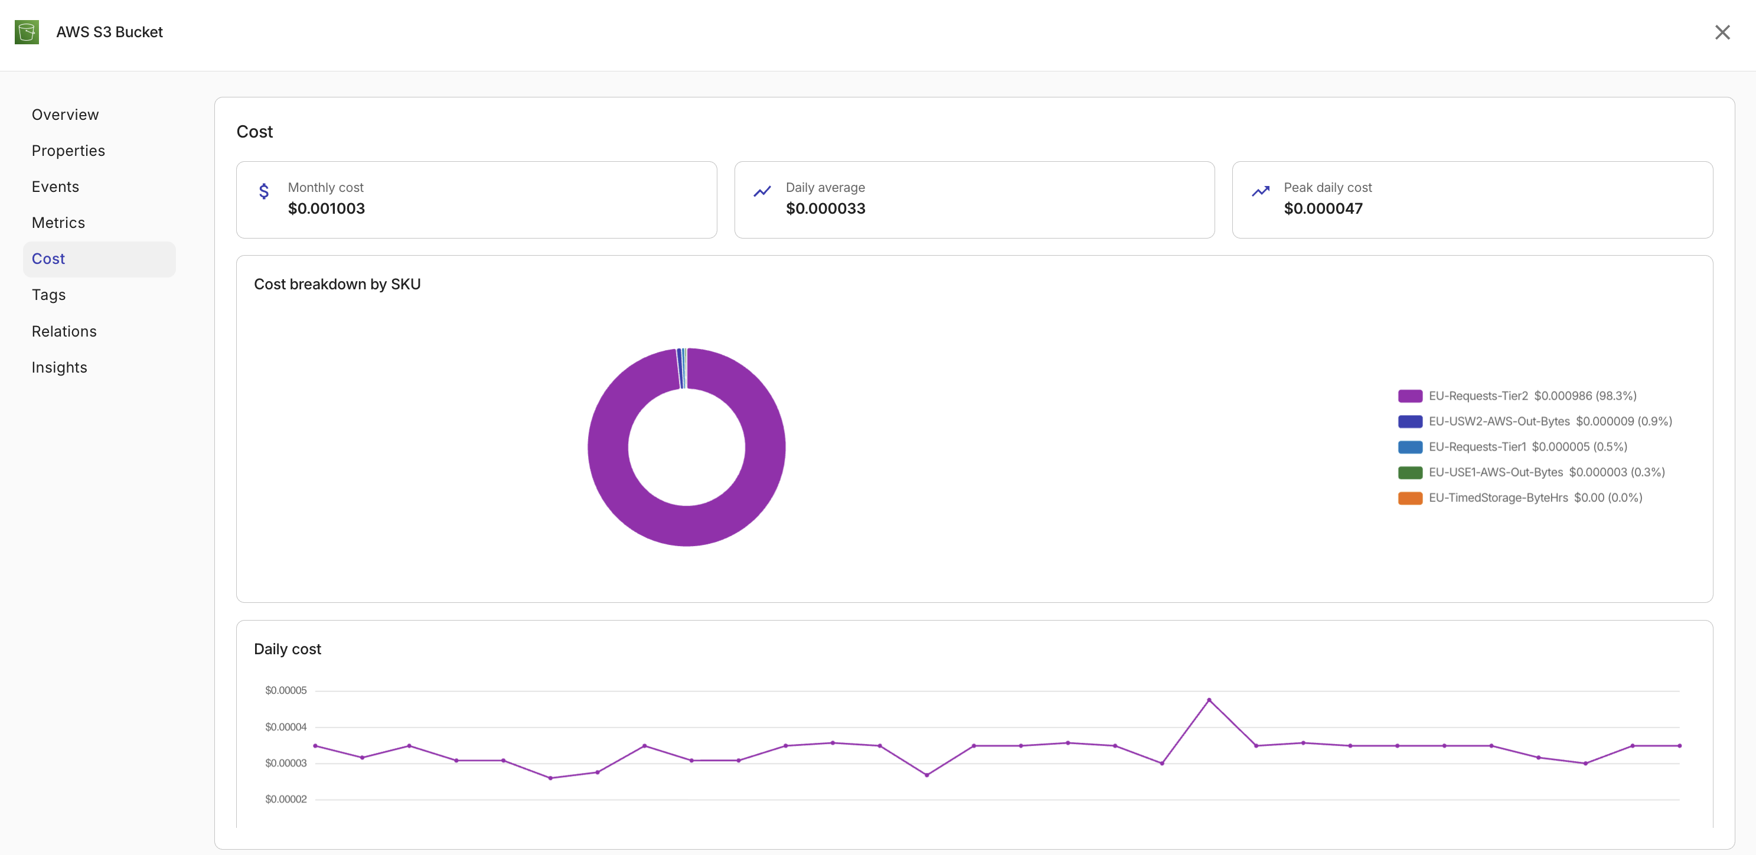The height and width of the screenshot is (855, 1756).
Task: Click the $0.00002 y-axis label
Action: click(x=286, y=799)
